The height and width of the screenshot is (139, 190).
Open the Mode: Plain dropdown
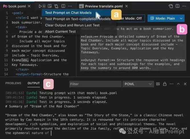tap(166, 18)
